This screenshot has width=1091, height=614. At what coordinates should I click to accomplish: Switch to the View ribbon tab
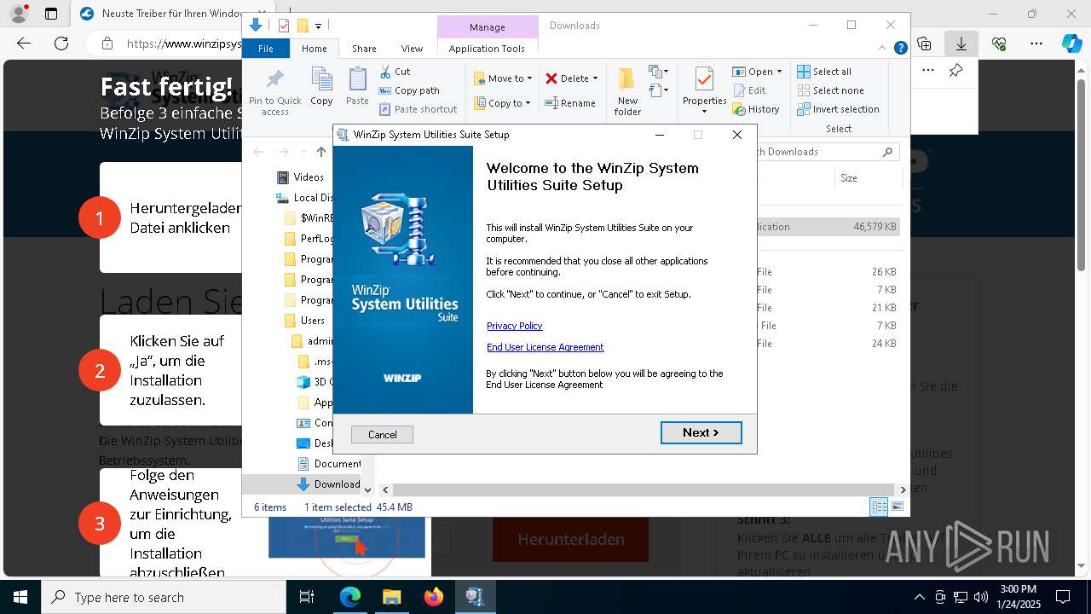coord(412,49)
